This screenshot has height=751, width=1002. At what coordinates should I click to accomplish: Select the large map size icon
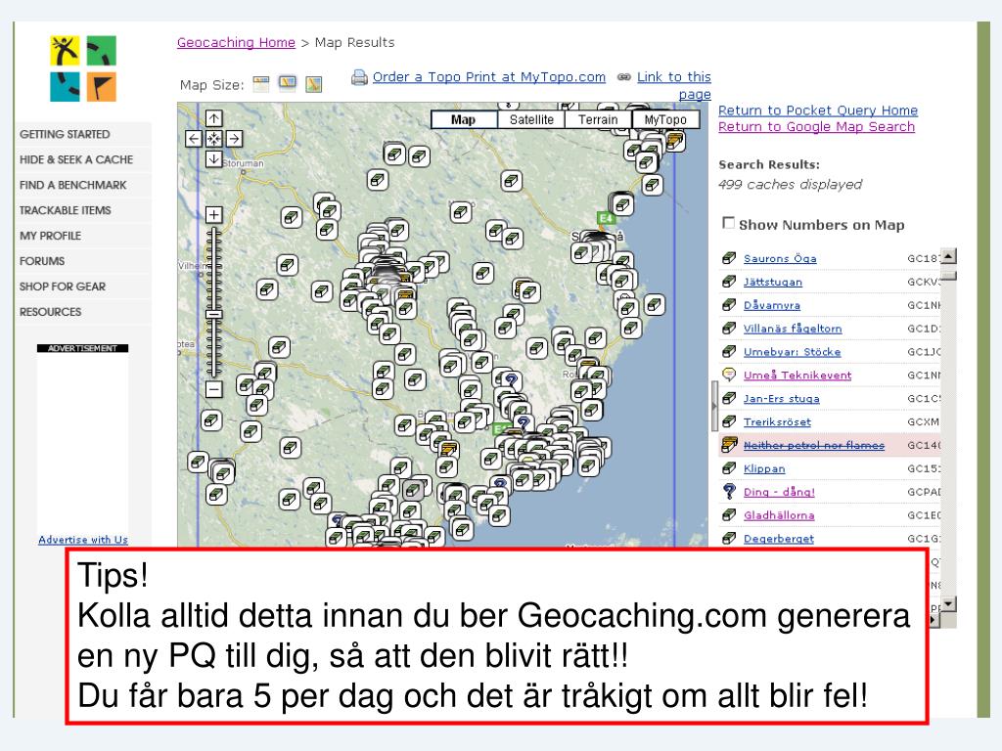tap(314, 84)
